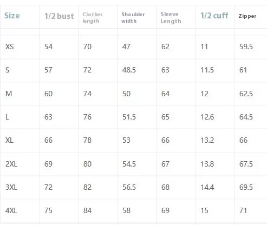Select the 1/2 bust column header
The width and height of the screenshot is (267, 225).
[x=59, y=16]
